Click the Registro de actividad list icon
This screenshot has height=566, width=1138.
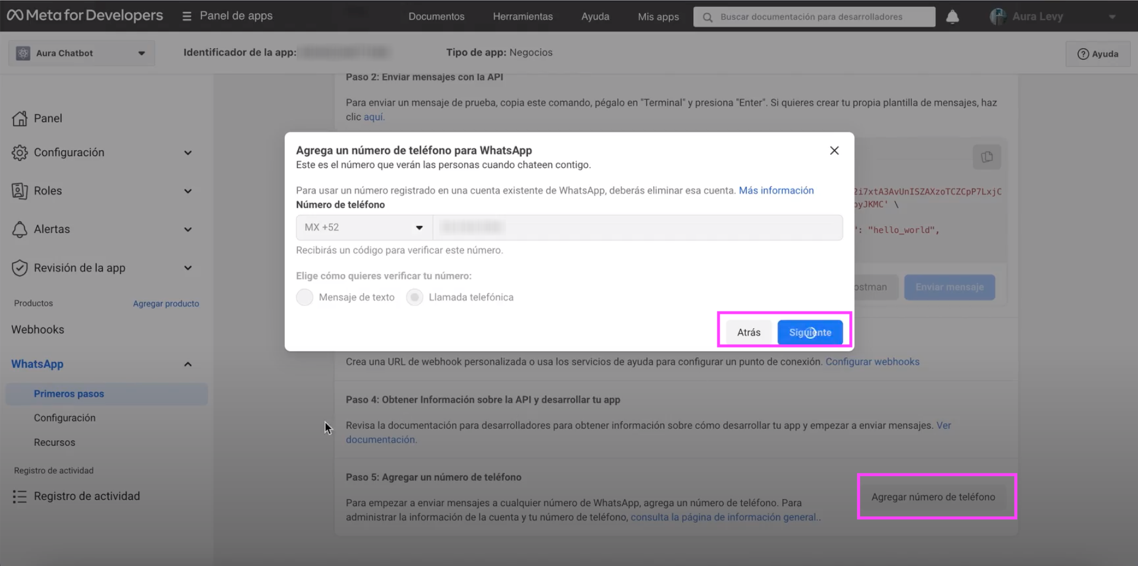pyautogui.click(x=20, y=497)
